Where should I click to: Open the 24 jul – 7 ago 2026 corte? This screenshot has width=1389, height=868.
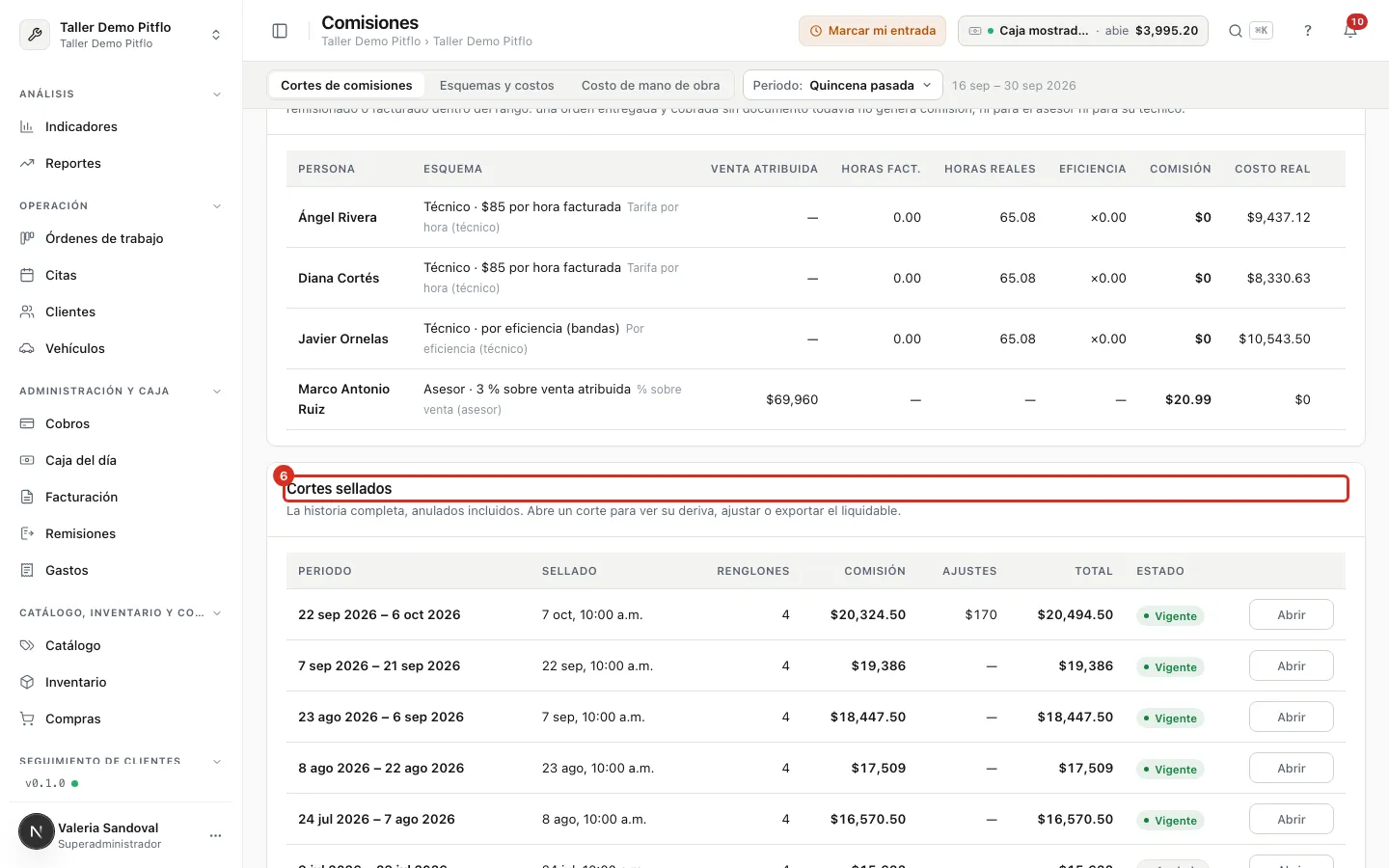coord(1291,819)
